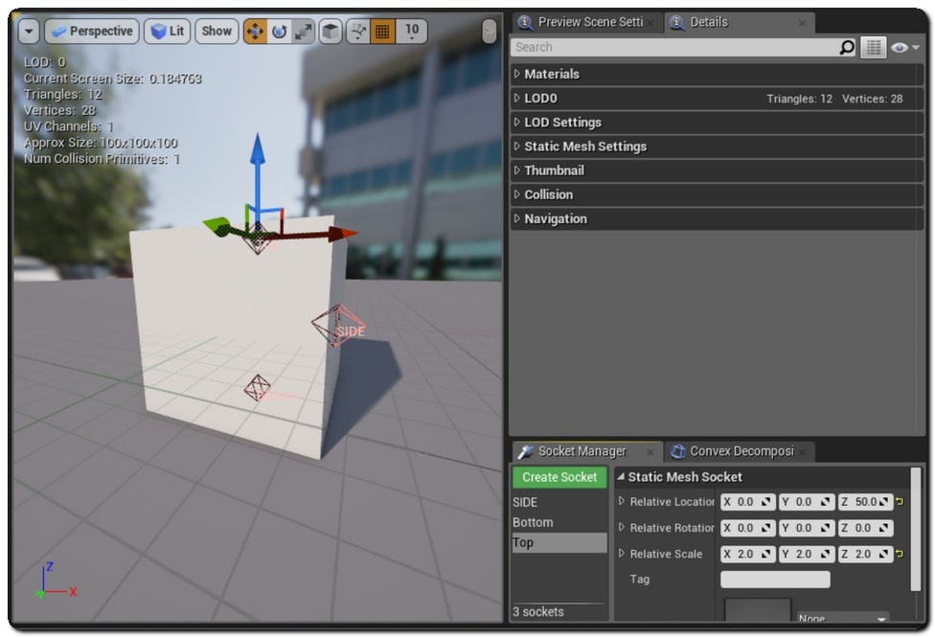
Task: Click the white cube mesh in viewport
Action: coord(233,334)
